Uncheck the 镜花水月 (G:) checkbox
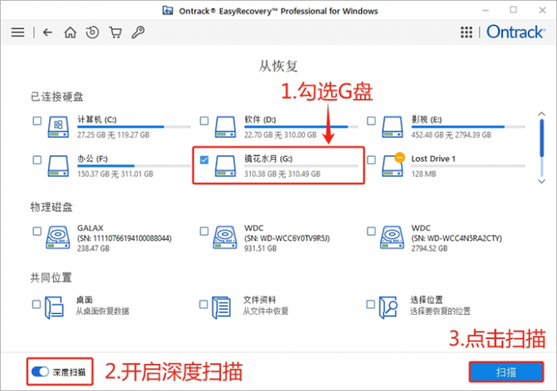Viewport: 557px width, 391px height. pyautogui.click(x=204, y=160)
